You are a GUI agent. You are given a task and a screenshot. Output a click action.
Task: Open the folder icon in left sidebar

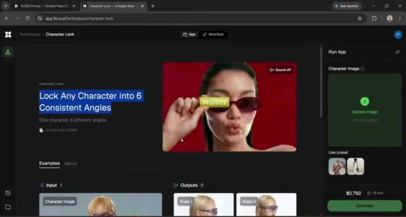(x=8, y=207)
